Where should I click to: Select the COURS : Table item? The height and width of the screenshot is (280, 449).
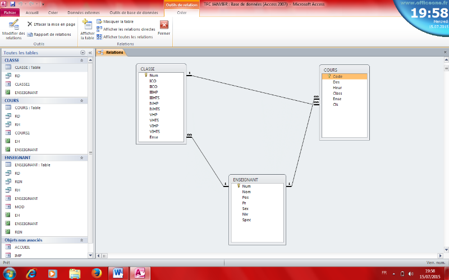click(28, 108)
